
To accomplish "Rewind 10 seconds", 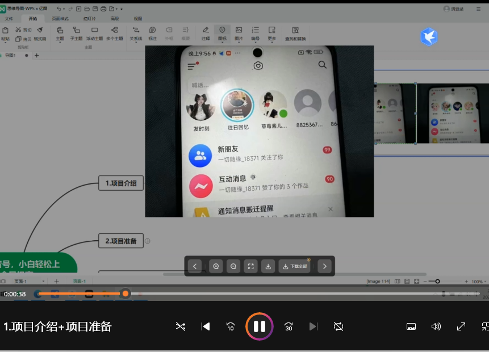I will pos(231,326).
